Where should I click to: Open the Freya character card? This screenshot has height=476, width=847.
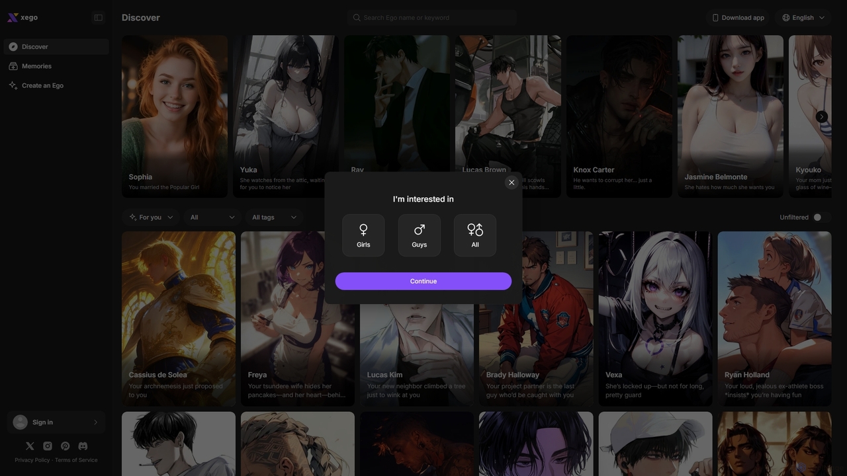pyautogui.click(x=298, y=319)
